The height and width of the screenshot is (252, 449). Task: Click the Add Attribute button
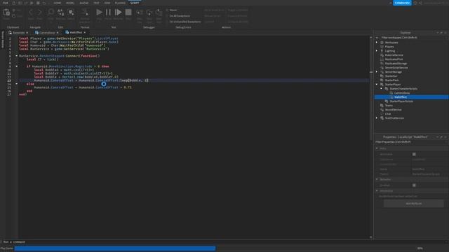(414, 204)
